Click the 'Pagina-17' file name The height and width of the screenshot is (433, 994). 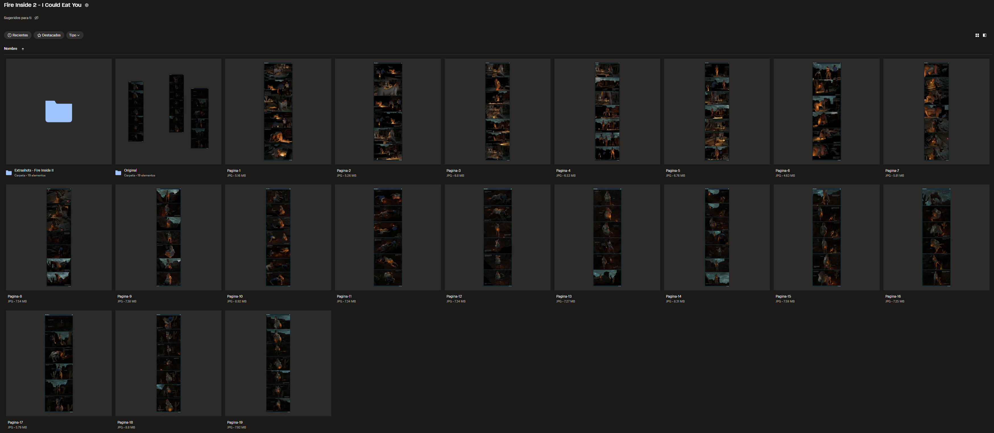[x=15, y=422]
